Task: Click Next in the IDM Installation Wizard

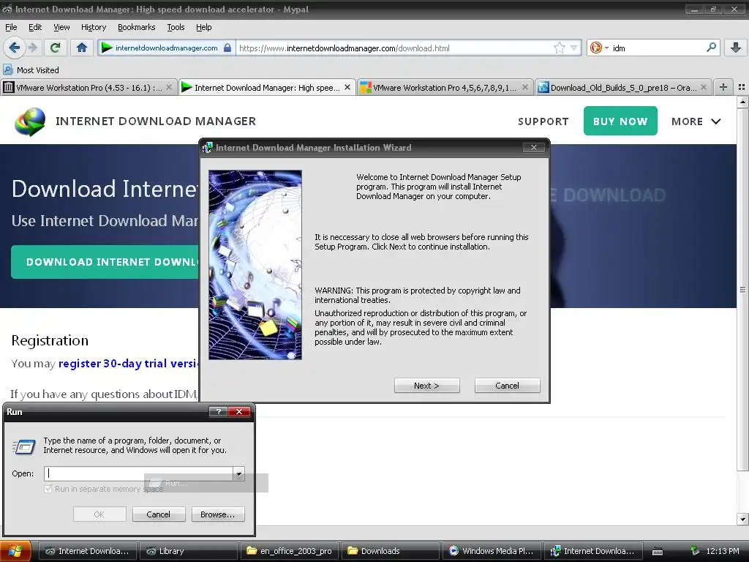Action: point(426,385)
